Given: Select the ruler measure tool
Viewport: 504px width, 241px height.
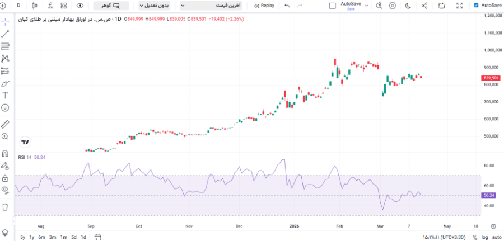Looking at the screenshot, I should click(5, 124).
